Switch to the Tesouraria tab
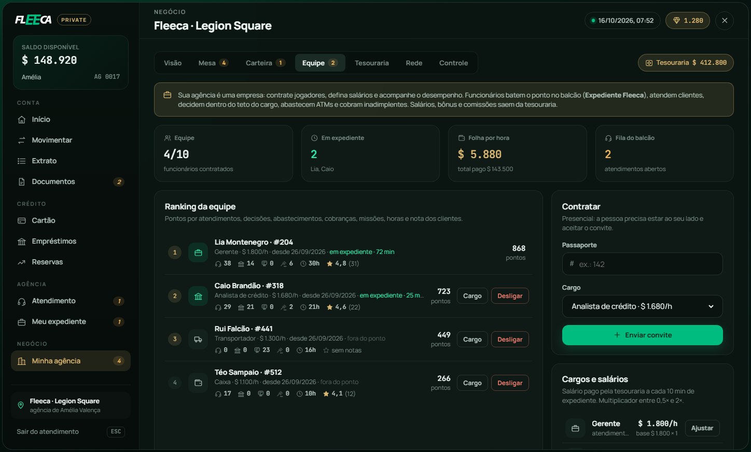The image size is (751, 452). tap(371, 63)
